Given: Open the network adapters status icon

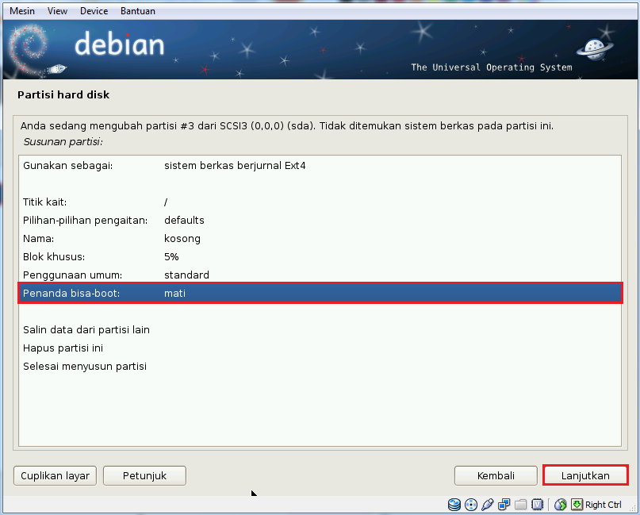Looking at the screenshot, I should 504,505.
